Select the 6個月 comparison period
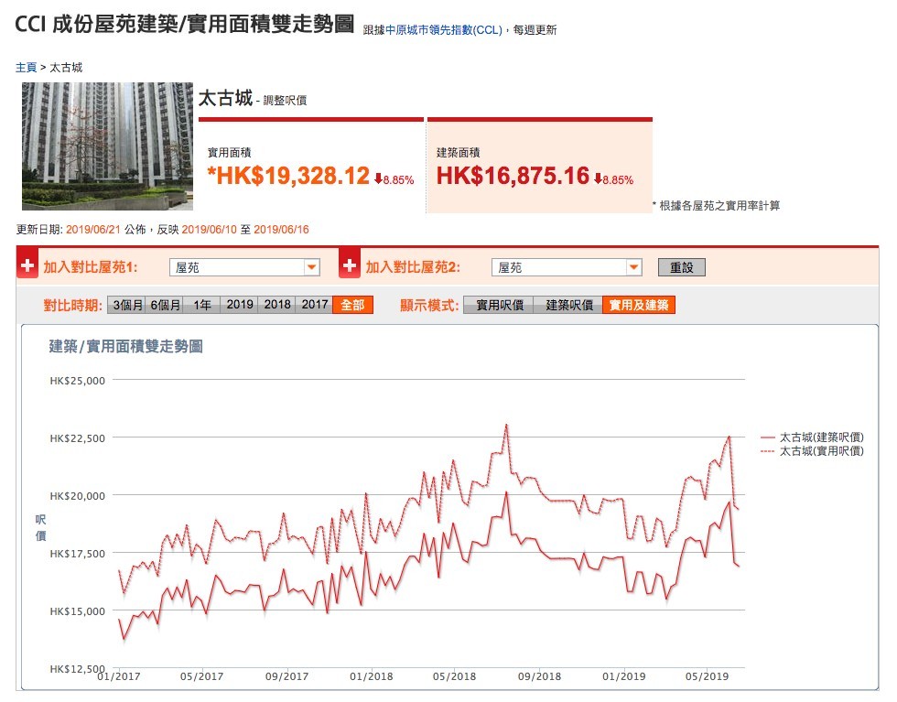 166,305
